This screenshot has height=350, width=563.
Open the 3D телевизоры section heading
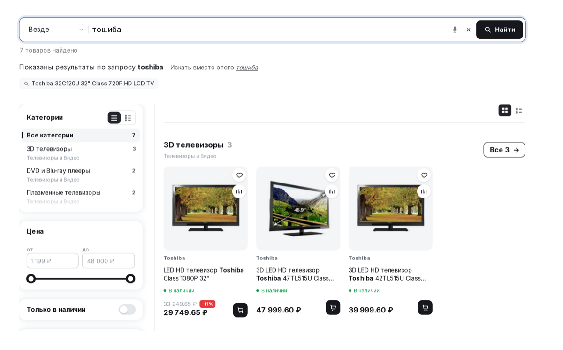pyautogui.click(x=193, y=145)
